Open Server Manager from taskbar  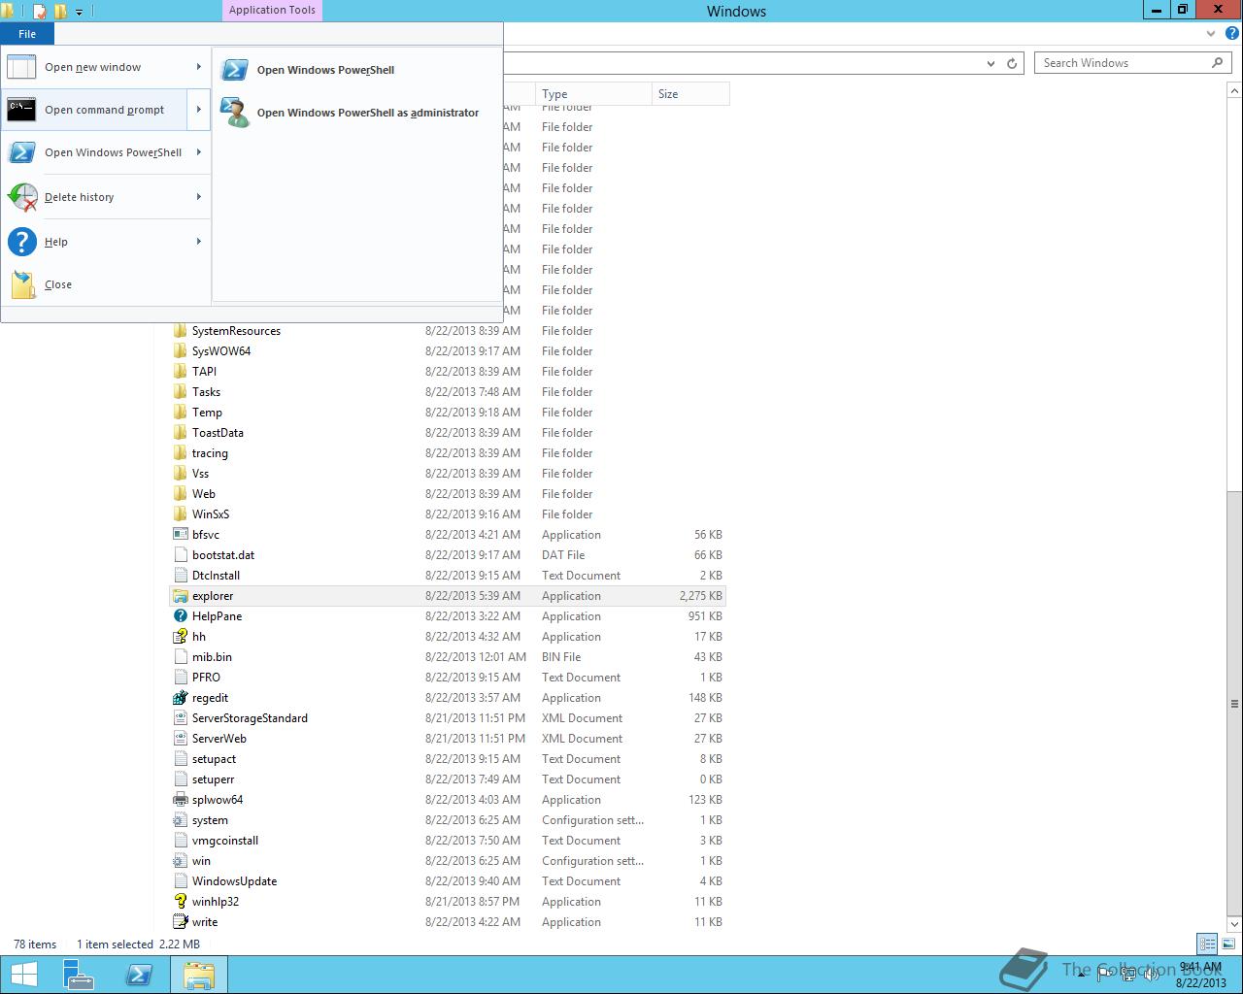79,975
